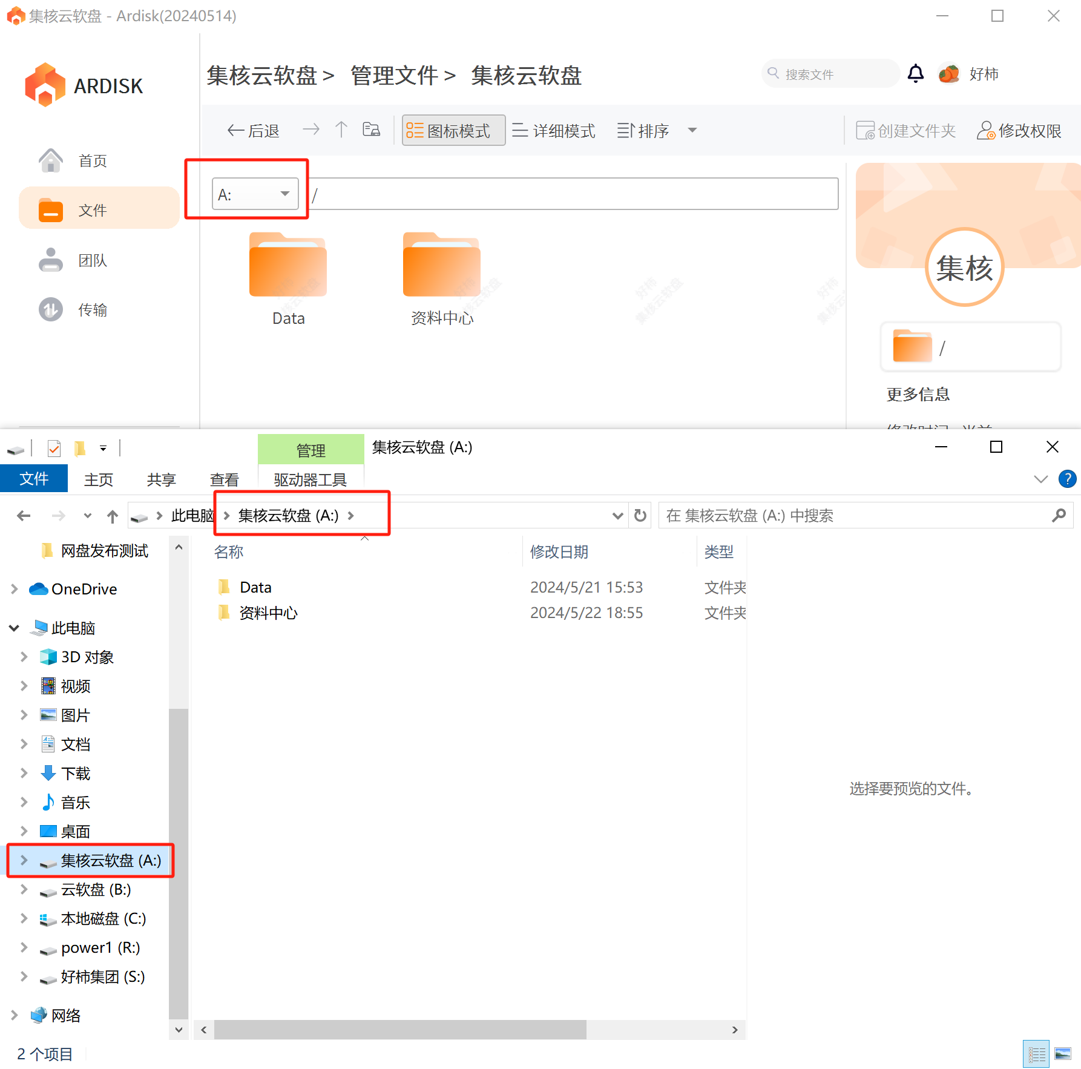Select 好柿集团 (S:) drive in tree
Viewport: 1081px width, 1069px height.
92,976
